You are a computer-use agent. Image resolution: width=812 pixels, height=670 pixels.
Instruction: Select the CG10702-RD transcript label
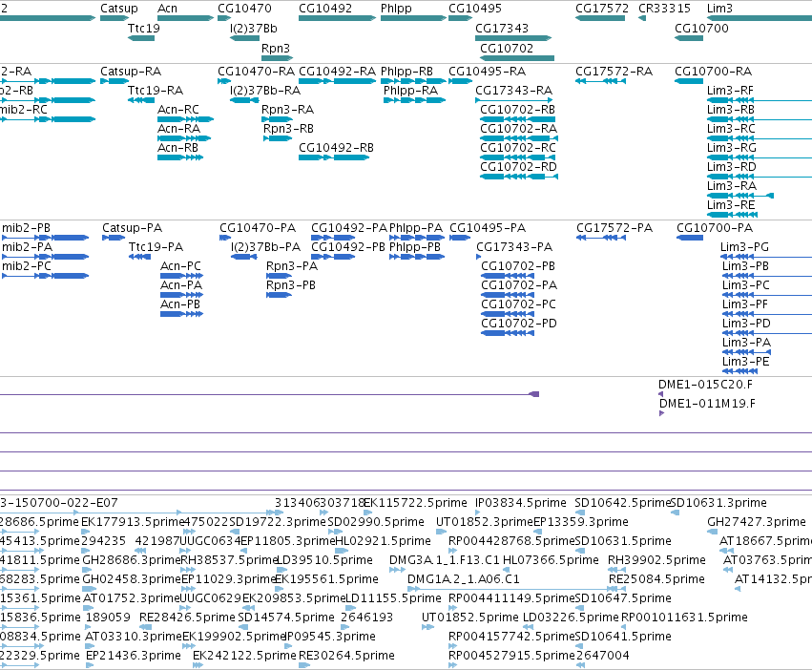click(x=518, y=167)
